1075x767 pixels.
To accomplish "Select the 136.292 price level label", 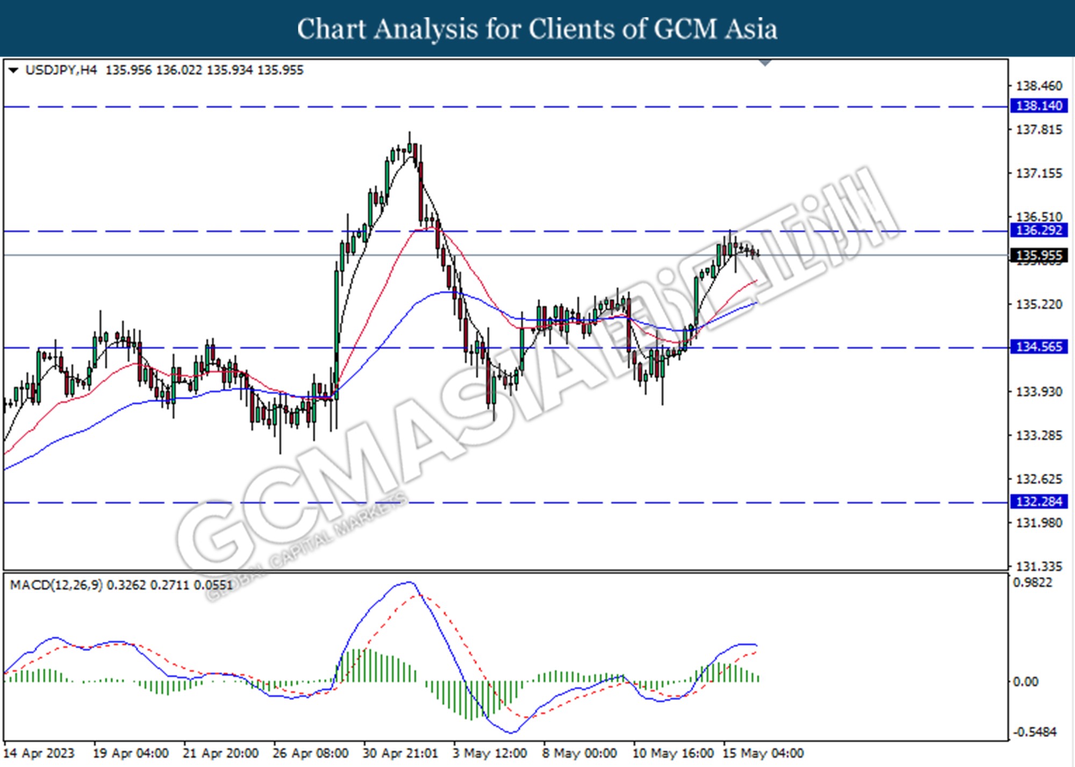I will point(1039,230).
